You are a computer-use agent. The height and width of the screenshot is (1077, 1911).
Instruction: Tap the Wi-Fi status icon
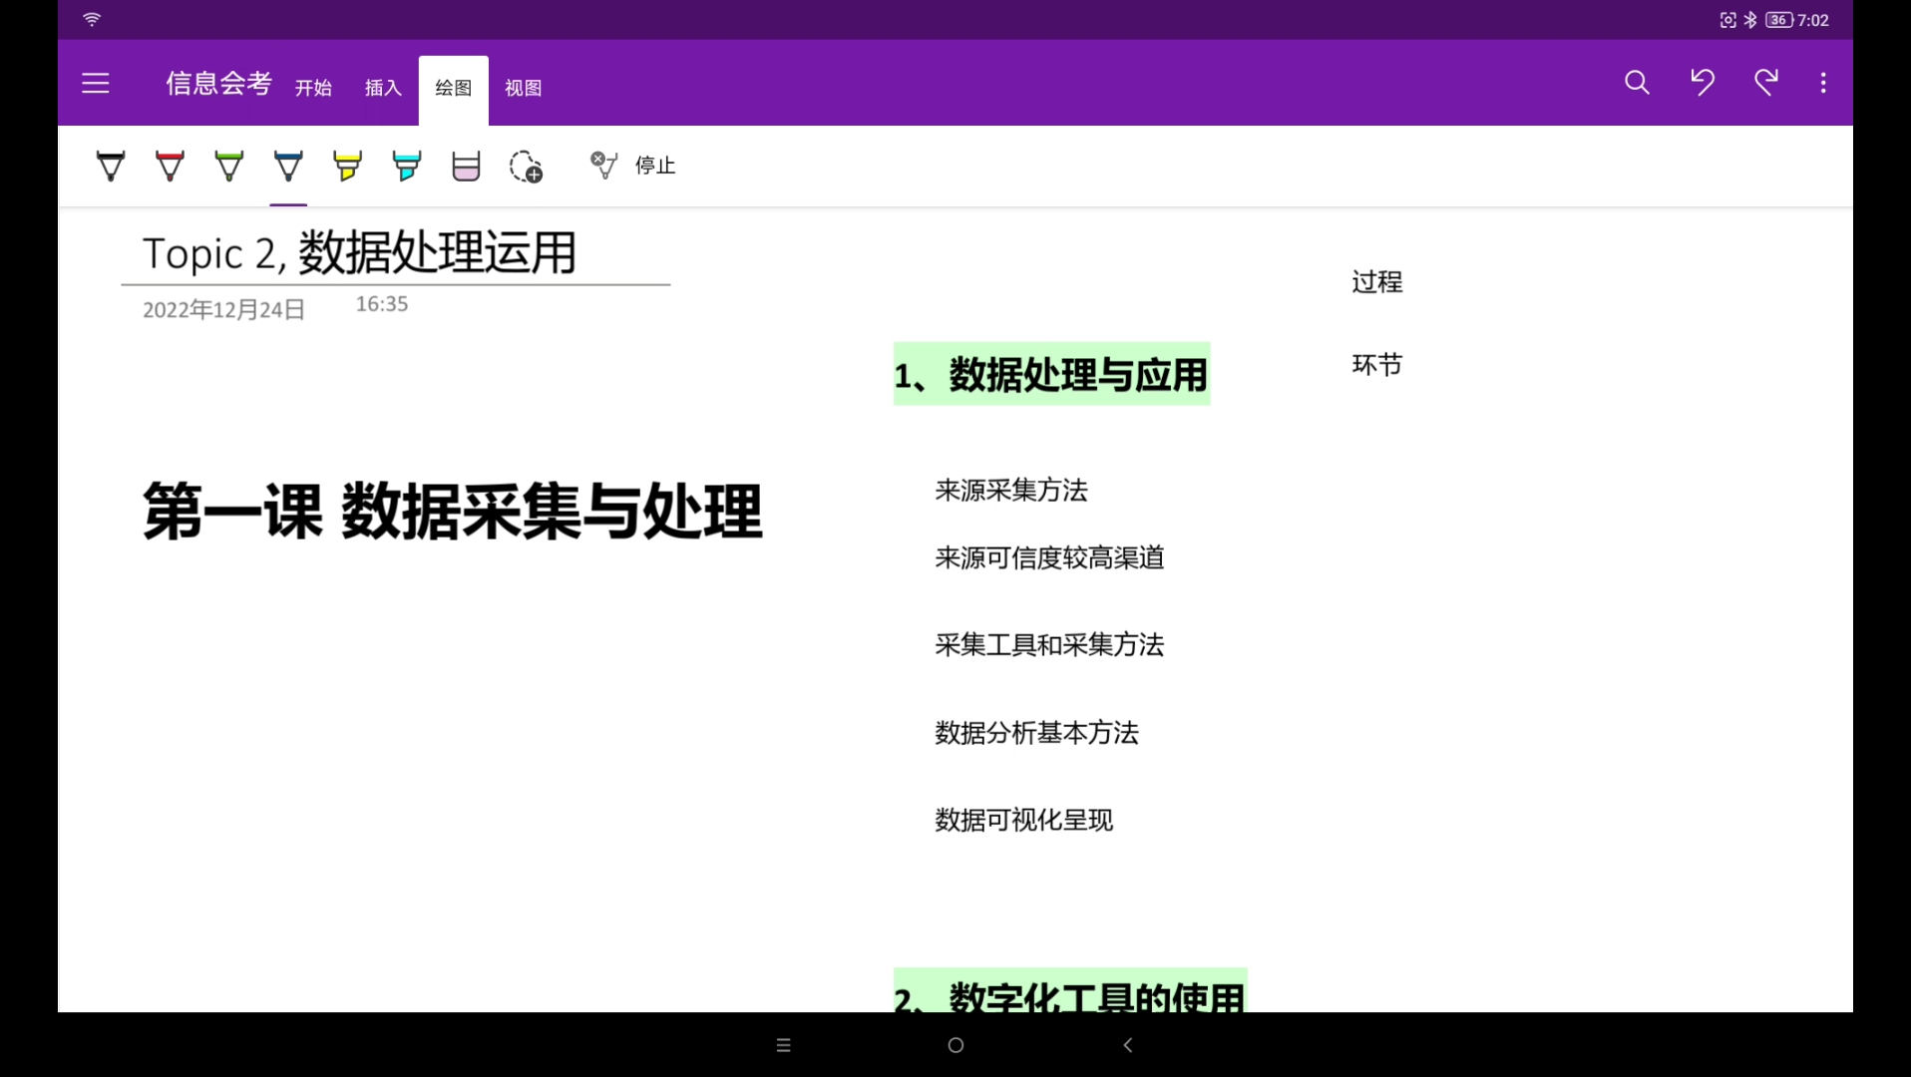coord(92,19)
